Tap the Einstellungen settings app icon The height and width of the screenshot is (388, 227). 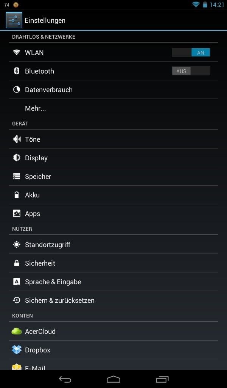coord(14,20)
